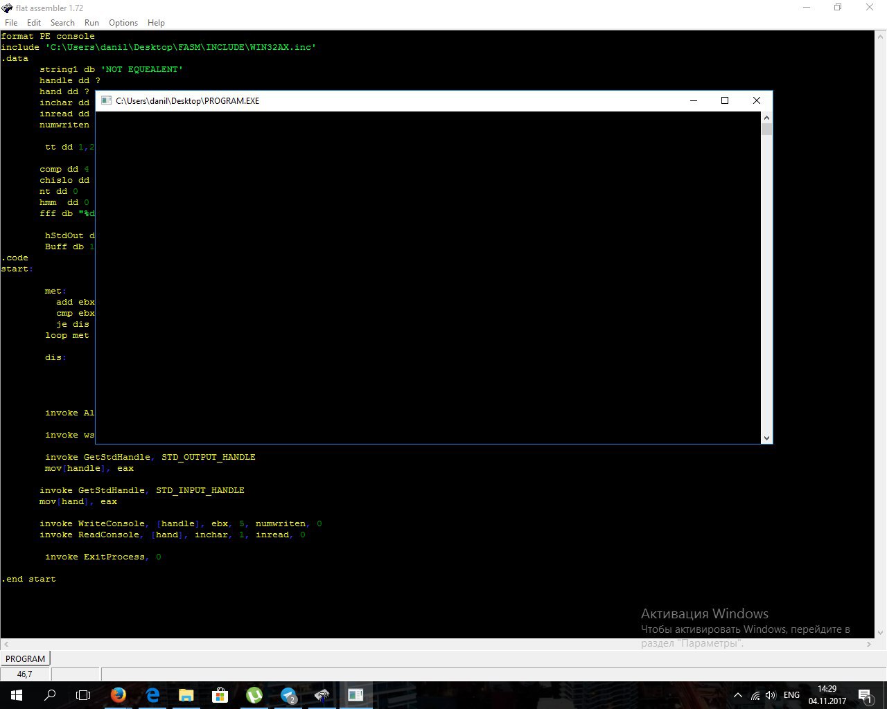The width and height of the screenshot is (887, 709).
Task: Click the 'loop met' instruction line
Action: [x=67, y=335]
